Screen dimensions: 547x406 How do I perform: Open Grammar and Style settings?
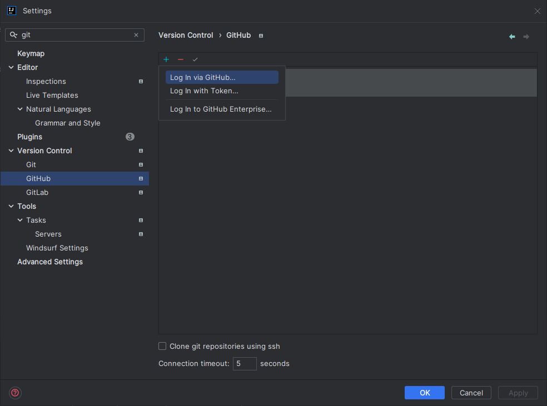click(68, 123)
